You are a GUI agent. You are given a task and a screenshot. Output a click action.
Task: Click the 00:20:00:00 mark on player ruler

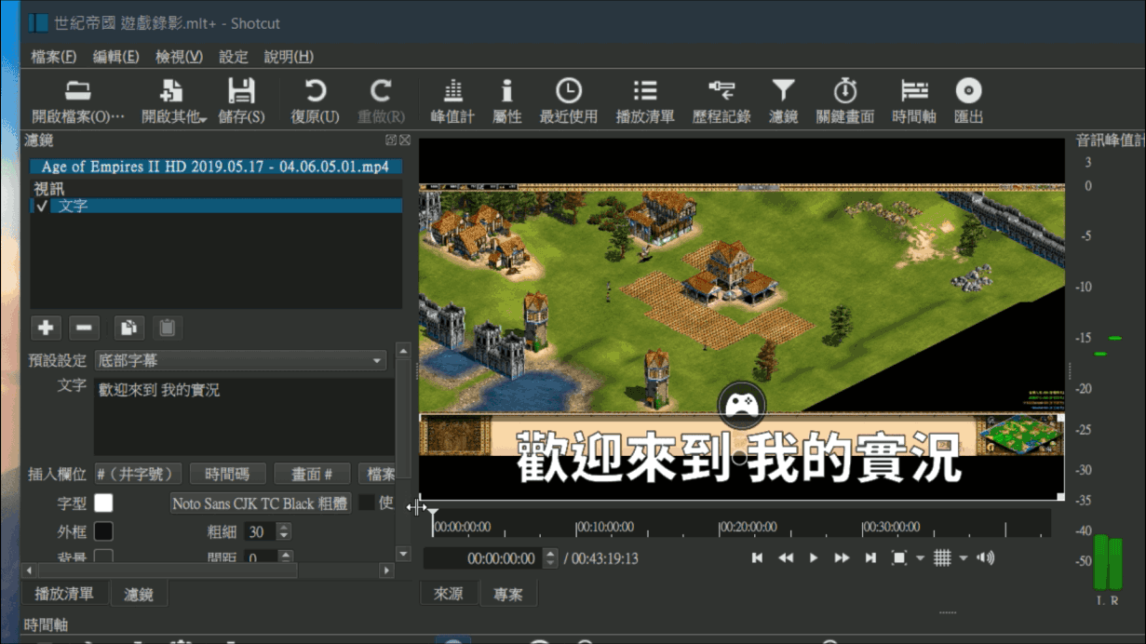[x=750, y=527]
